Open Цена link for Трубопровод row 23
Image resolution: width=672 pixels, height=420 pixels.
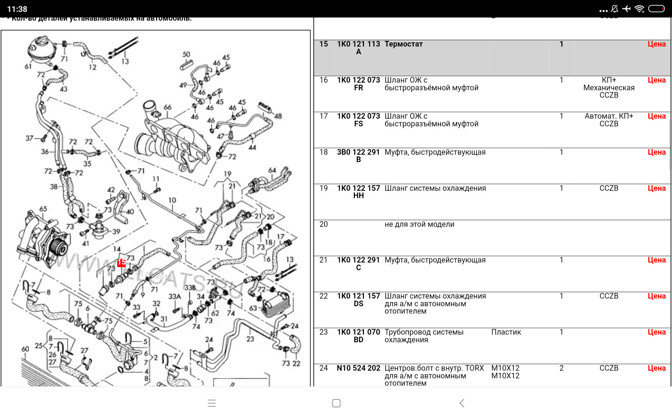point(657,332)
